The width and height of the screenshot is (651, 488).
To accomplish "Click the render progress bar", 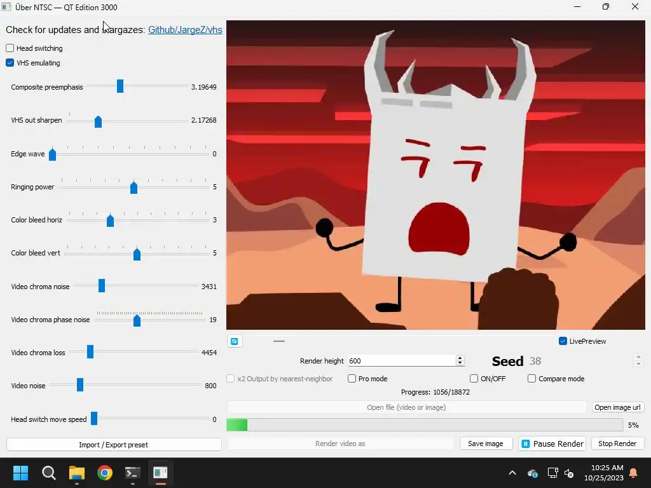I will click(424, 425).
